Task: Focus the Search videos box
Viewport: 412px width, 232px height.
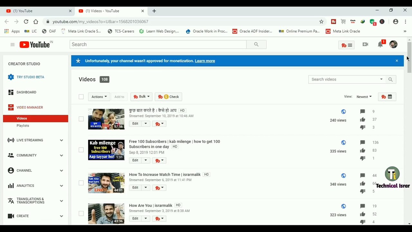Action: [344, 80]
